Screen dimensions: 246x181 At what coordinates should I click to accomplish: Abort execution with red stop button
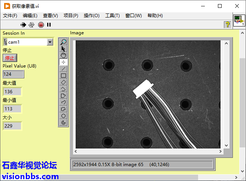coord(41,25)
